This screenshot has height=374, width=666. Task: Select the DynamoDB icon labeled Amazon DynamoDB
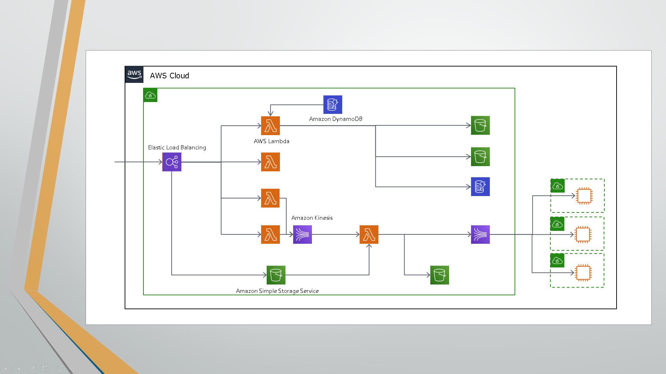(333, 104)
